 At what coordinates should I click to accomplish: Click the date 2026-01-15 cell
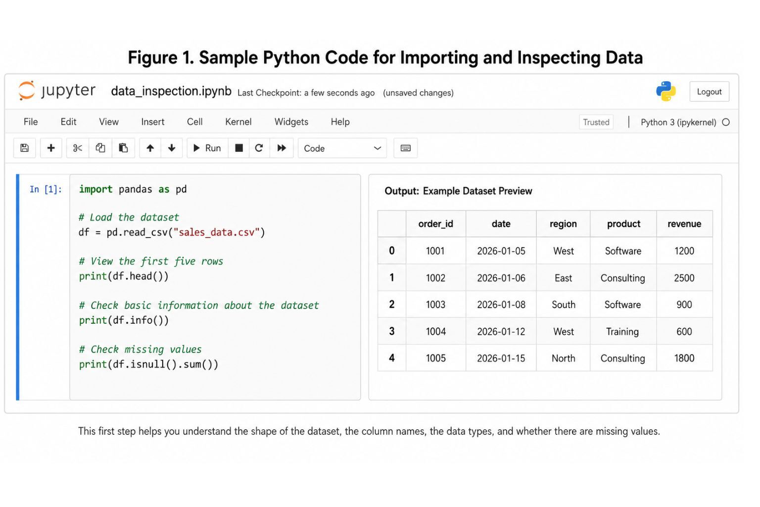pos(501,358)
